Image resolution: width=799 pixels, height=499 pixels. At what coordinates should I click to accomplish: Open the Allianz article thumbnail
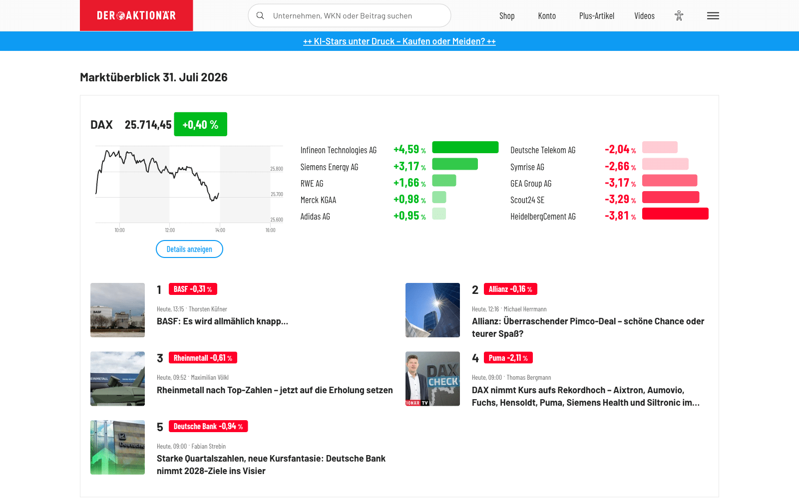click(x=432, y=310)
